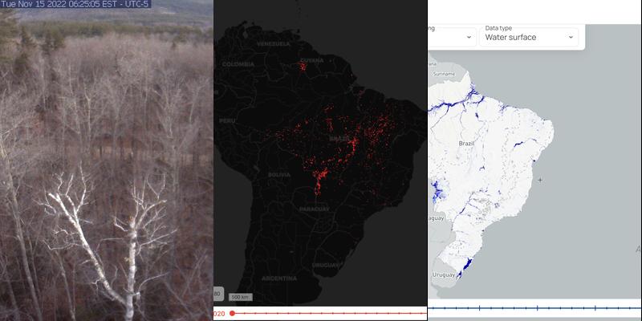Click the chevron arrow beside Water surface
Image resolution: width=642 pixels, height=321 pixels.
pos(571,37)
